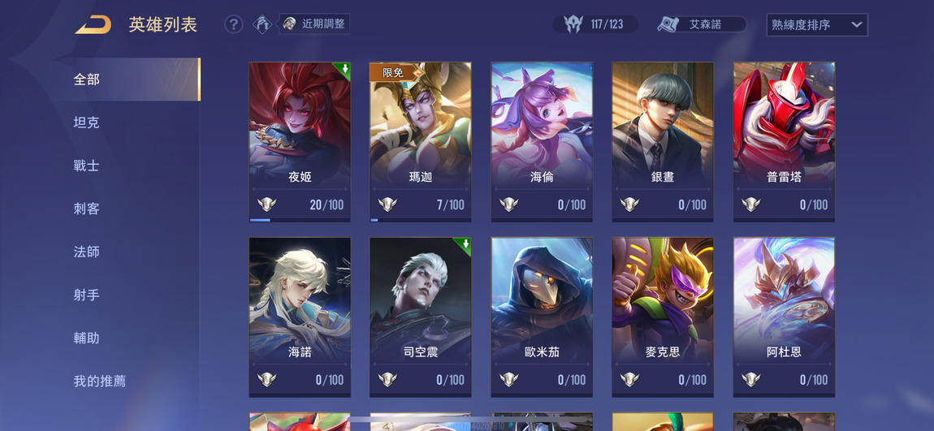Select the 刺客 category tab
Image resolution: width=934 pixels, height=431 pixels.
(x=86, y=209)
